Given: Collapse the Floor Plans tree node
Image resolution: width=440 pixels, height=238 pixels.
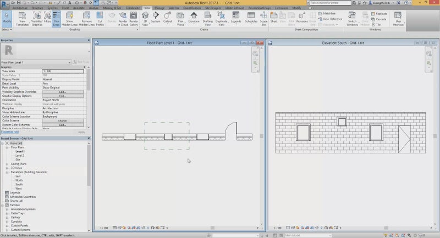Looking at the screenshot, I should (x=7, y=147).
